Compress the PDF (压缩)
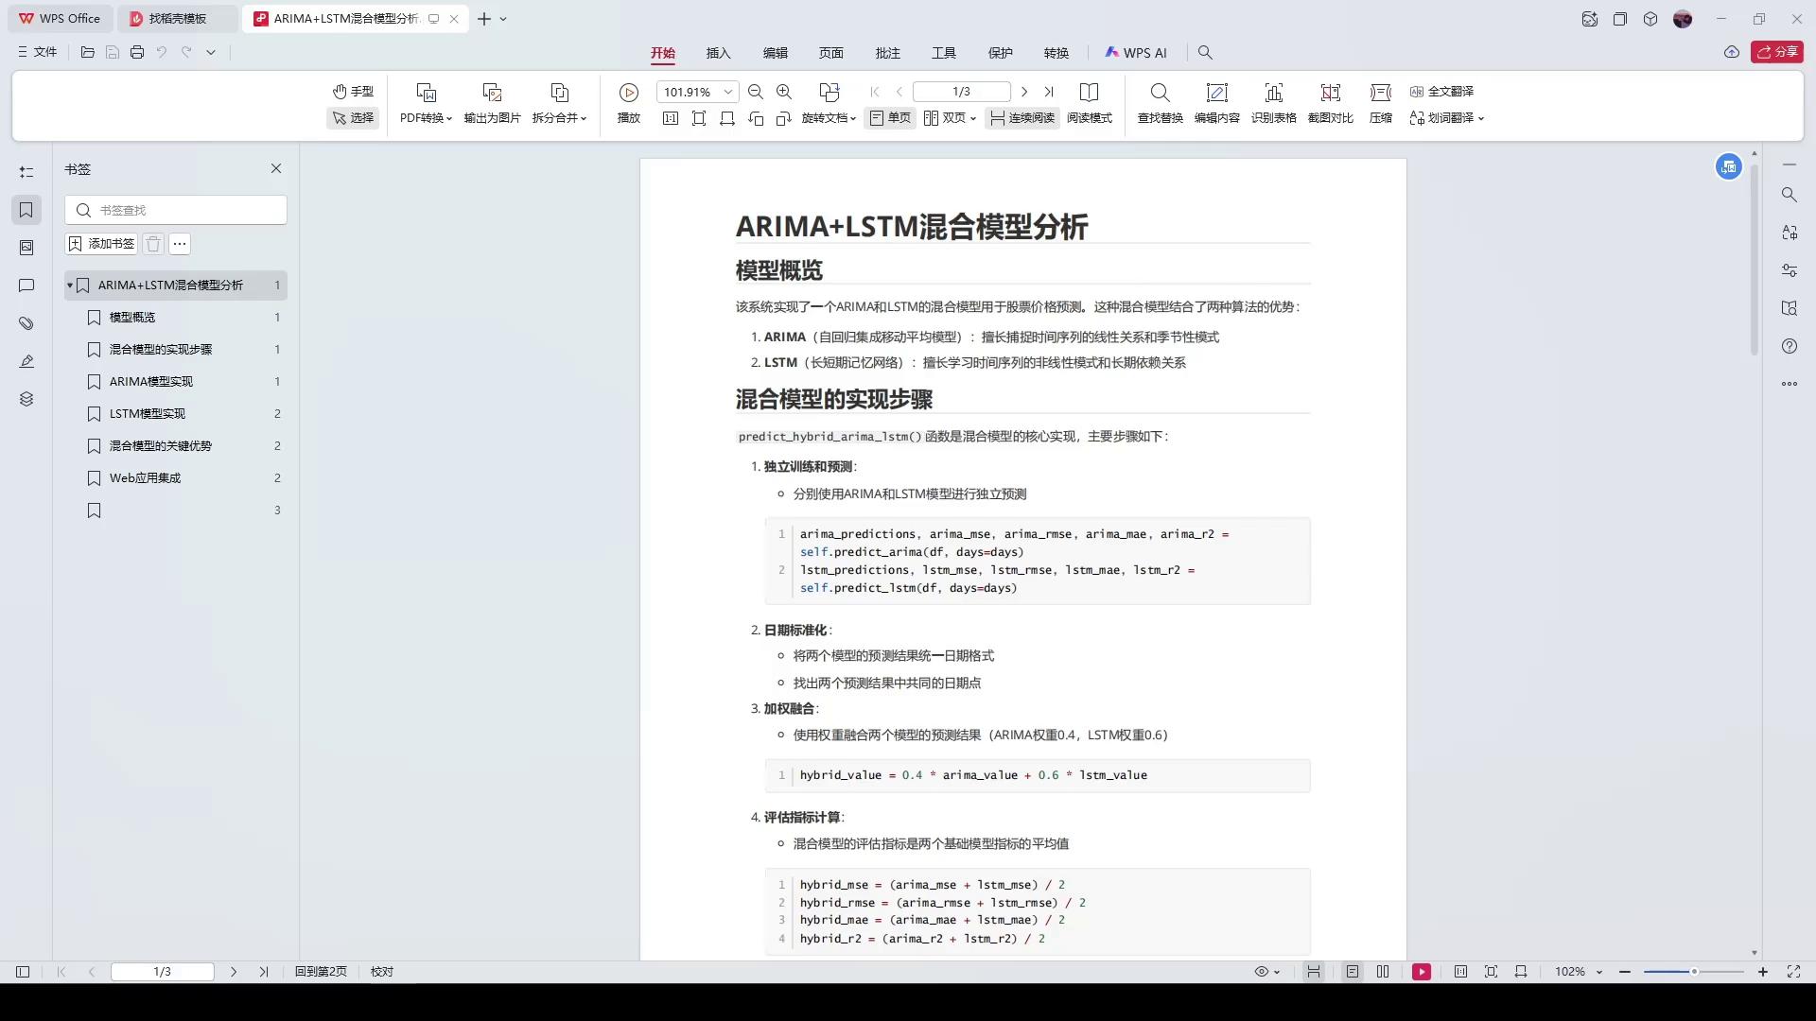Screen dimensions: 1816x1021 1381,104
